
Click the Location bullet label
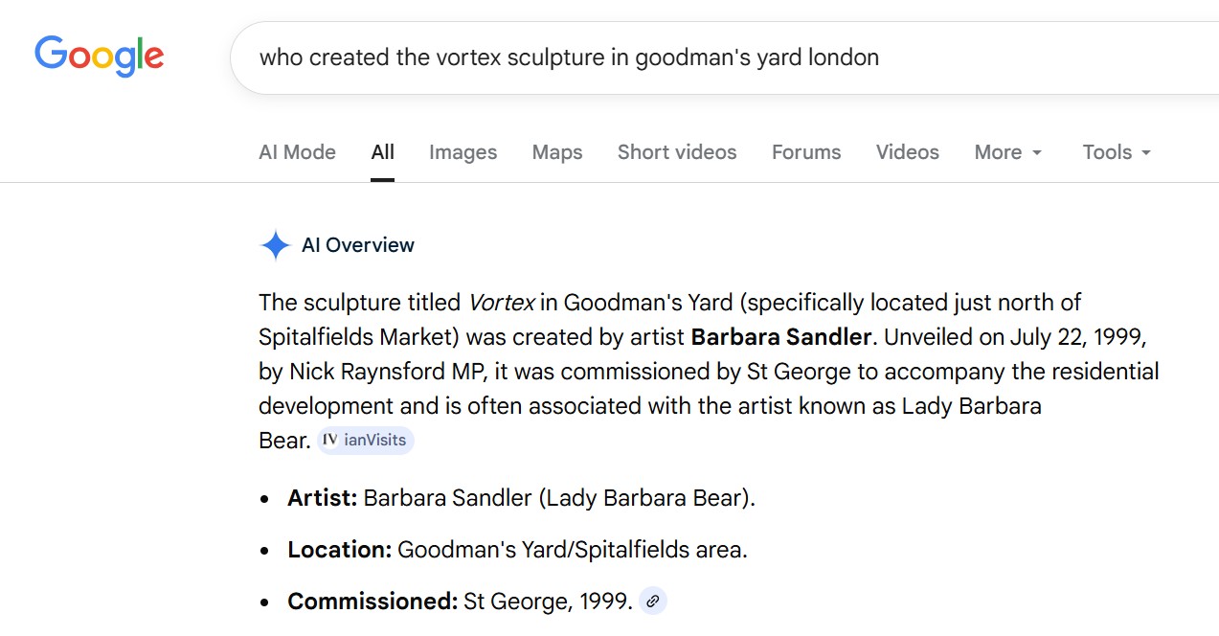tap(339, 550)
